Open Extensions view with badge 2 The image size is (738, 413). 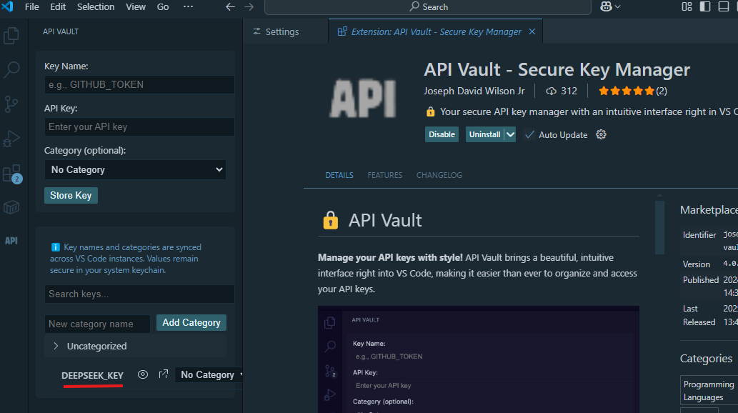pyautogui.click(x=11, y=174)
